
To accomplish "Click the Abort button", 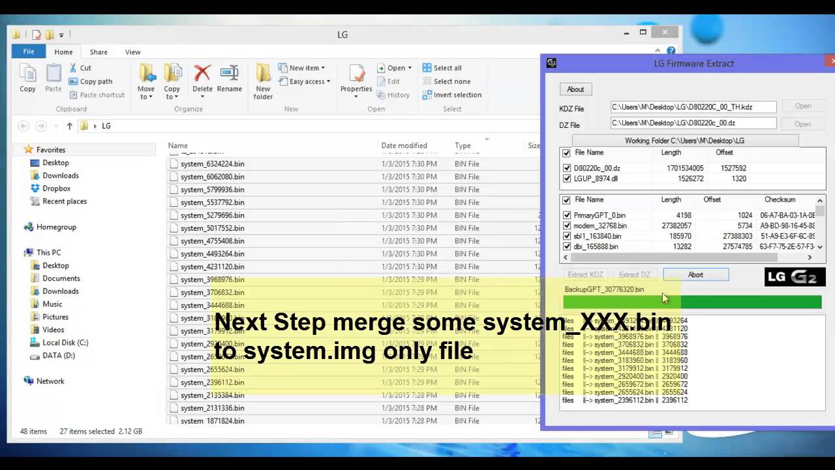I will coord(695,275).
